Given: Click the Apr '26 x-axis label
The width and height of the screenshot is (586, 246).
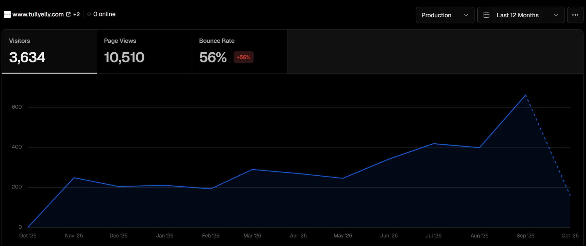Looking at the screenshot, I should (x=298, y=236).
